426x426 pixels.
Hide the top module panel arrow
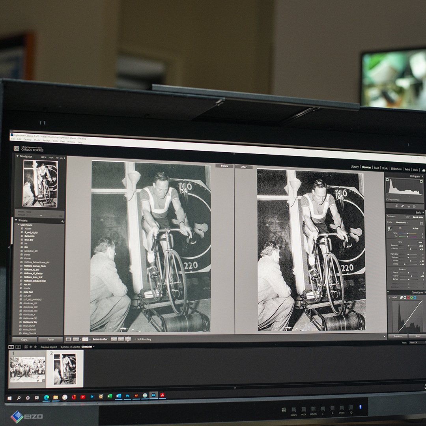click(234, 154)
